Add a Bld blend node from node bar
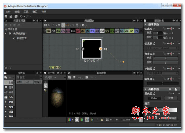This screenshot has height=133, width=185. coord(102,31)
